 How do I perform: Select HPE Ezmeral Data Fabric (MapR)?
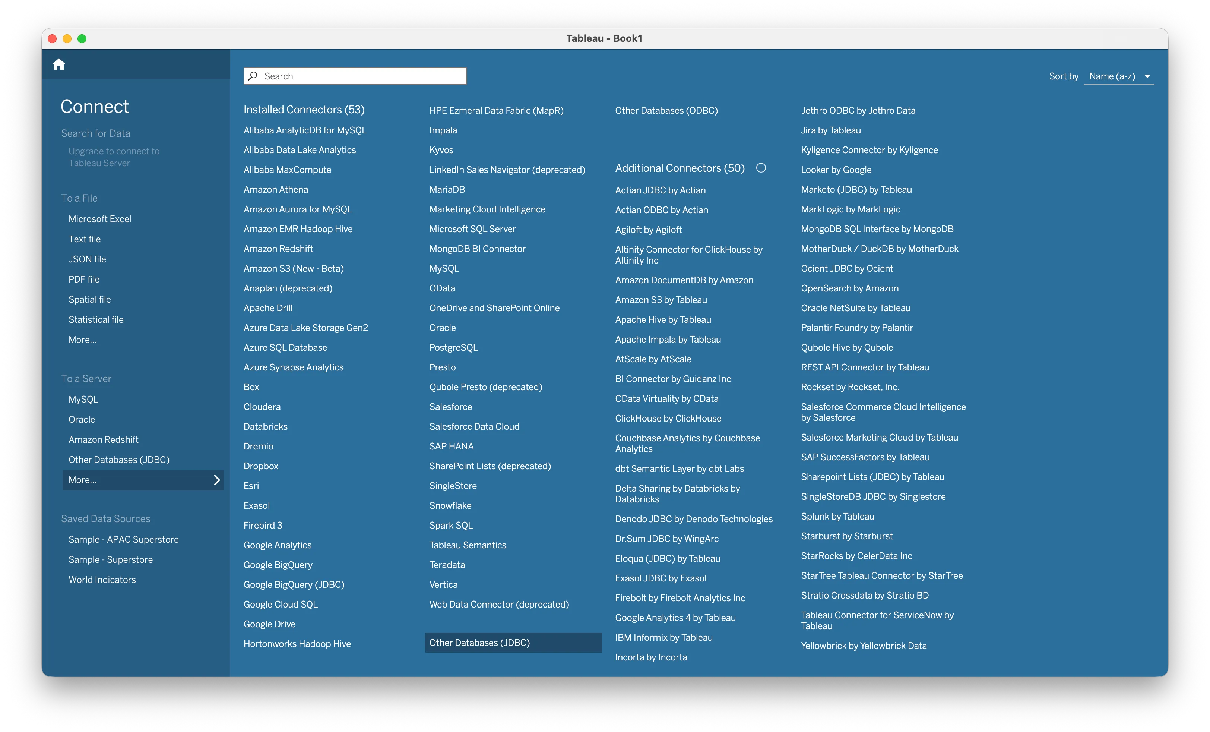(497, 111)
